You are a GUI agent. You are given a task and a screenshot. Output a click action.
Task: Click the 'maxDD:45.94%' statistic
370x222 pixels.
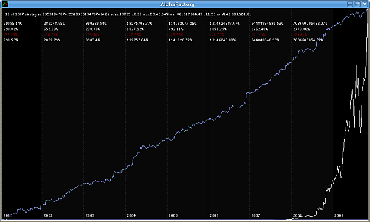[156, 14]
